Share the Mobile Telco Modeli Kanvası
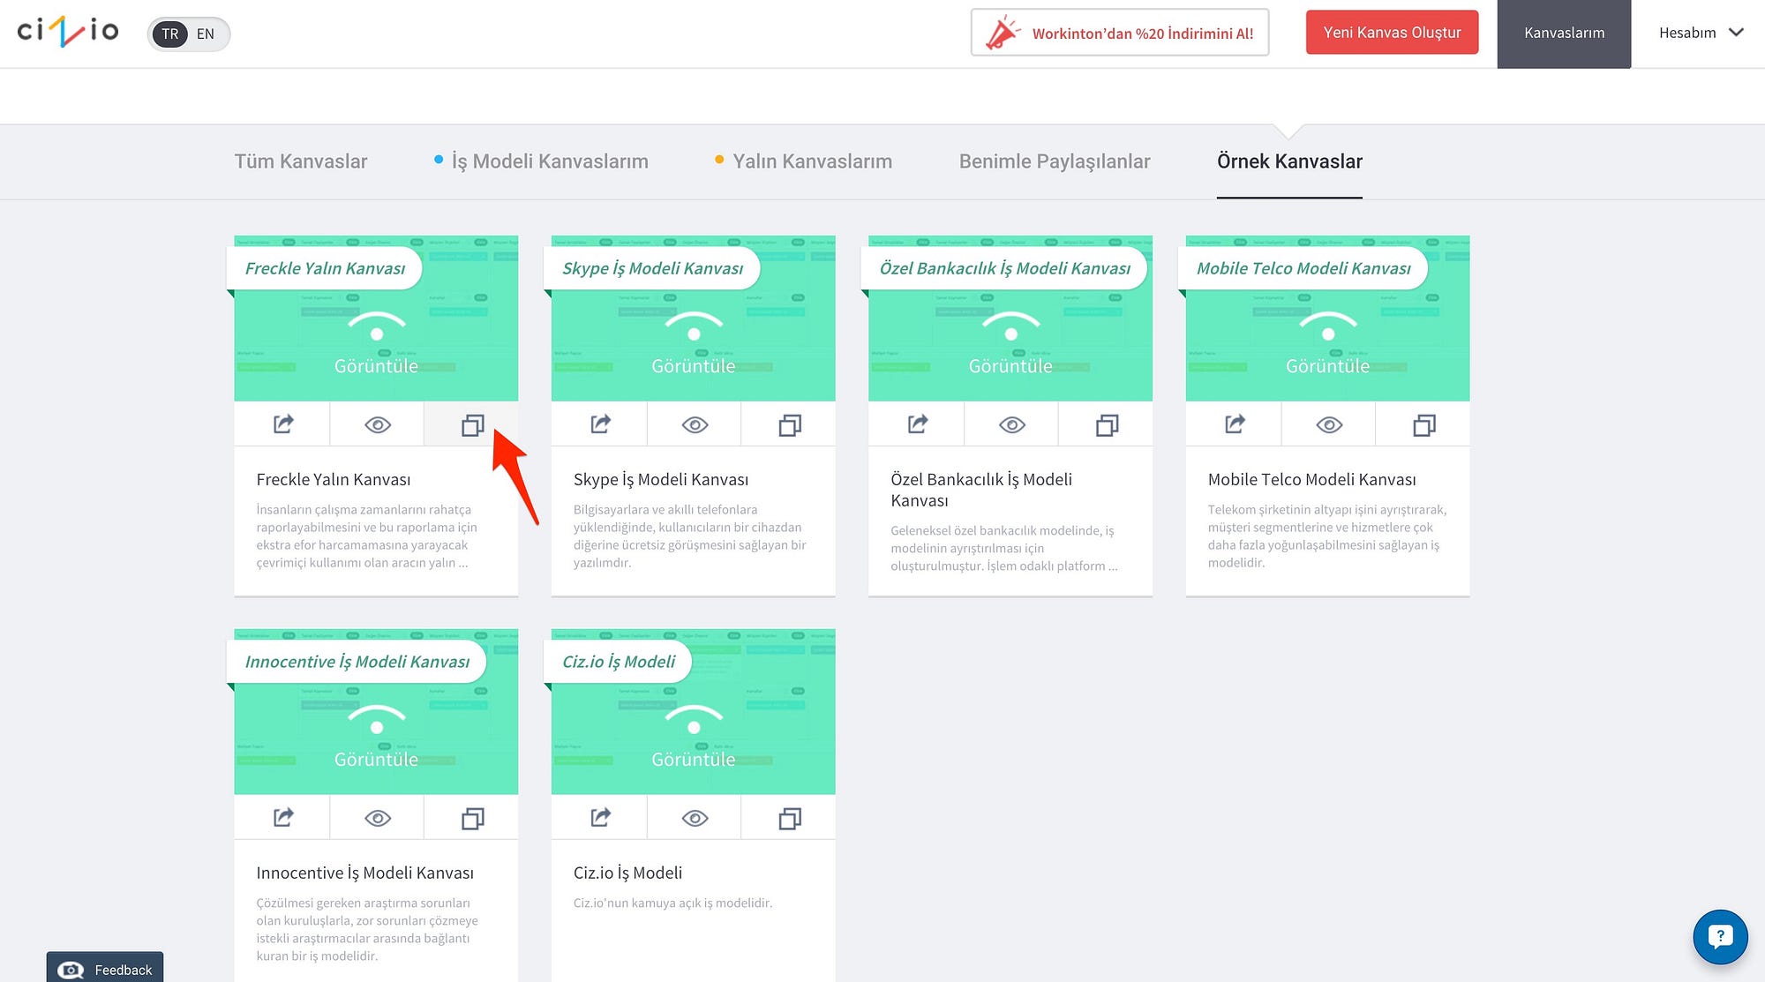The height and width of the screenshot is (982, 1765). [x=1234, y=424]
